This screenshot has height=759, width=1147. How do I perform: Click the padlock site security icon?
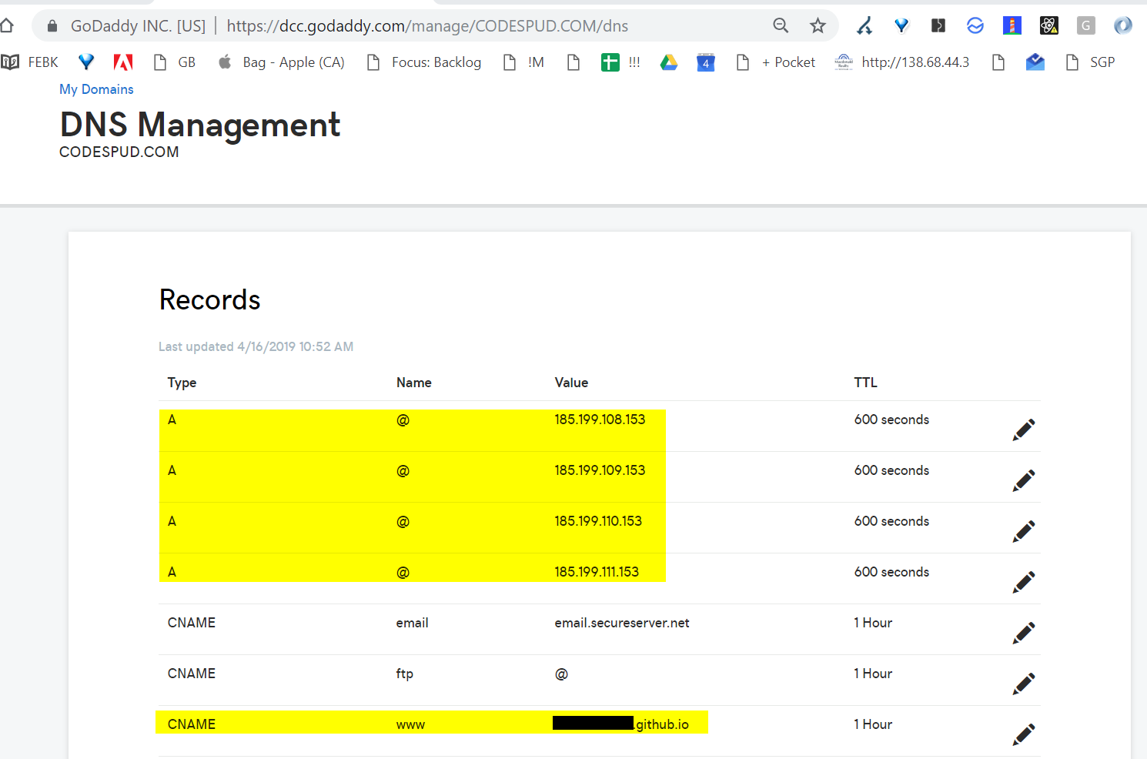[x=52, y=26]
